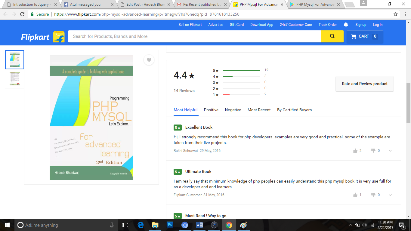The image size is (411, 231).
Task: Switch to the Negative reviews tab
Action: [x=233, y=110]
